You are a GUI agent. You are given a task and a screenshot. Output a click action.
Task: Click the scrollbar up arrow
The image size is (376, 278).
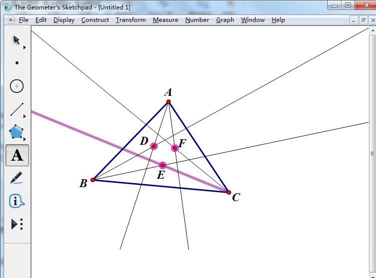tap(373, 30)
